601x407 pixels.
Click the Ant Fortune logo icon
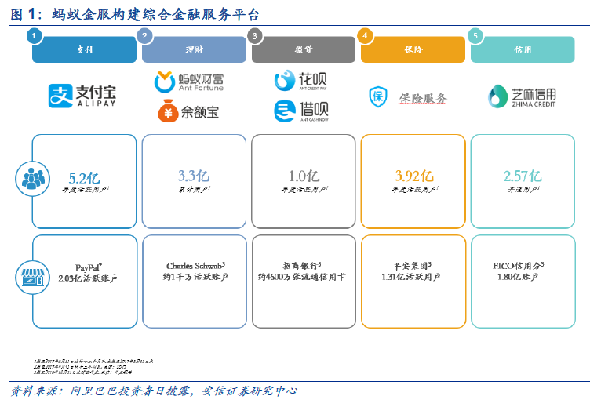(165, 82)
